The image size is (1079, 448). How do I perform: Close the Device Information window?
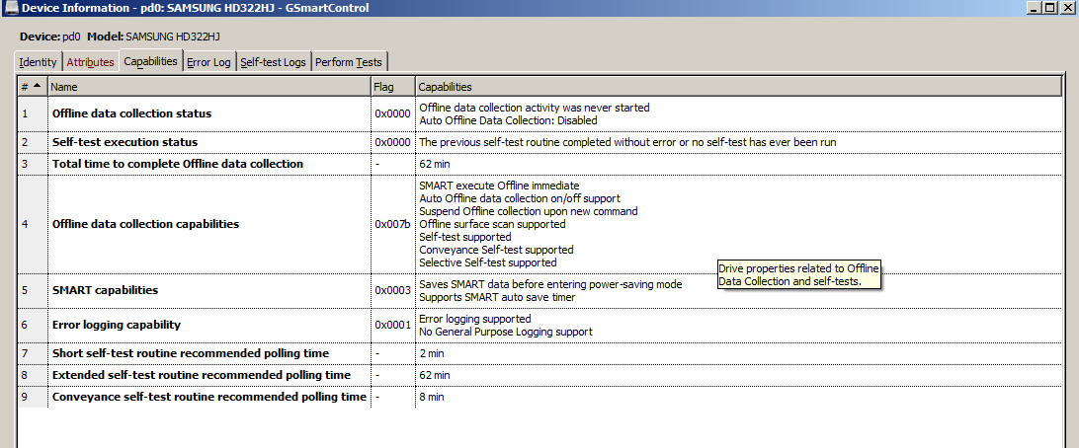point(1066,8)
